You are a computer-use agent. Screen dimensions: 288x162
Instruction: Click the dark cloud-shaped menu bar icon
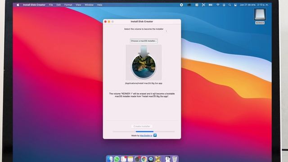pyautogui.click(x=189, y=5)
